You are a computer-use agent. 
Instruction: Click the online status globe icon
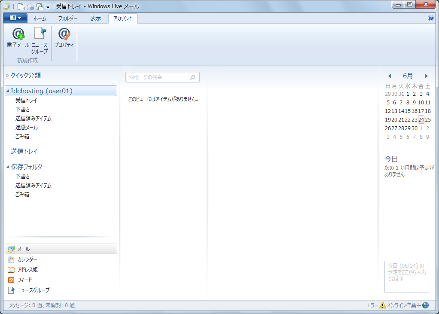pyautogui.click(x=426, y=305)
